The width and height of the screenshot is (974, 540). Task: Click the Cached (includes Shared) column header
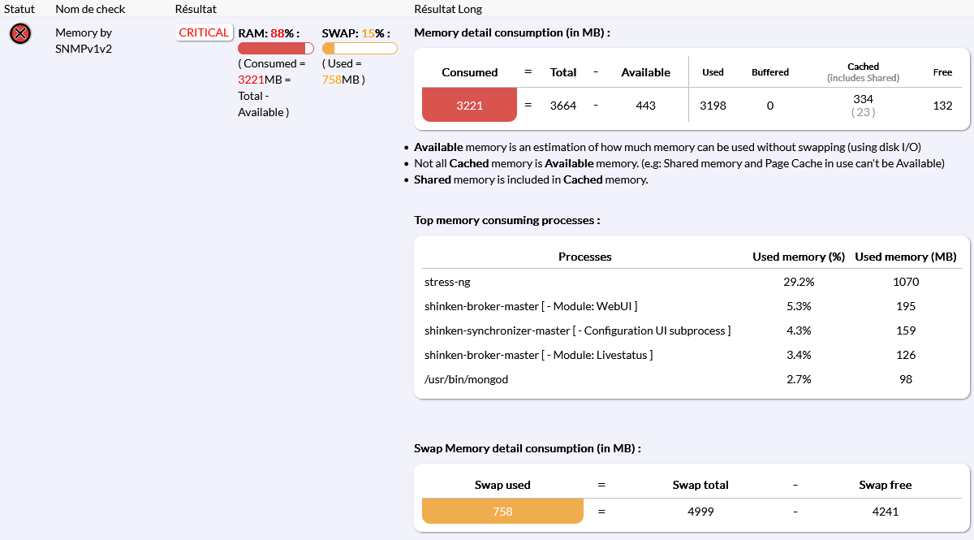point(863,71)
